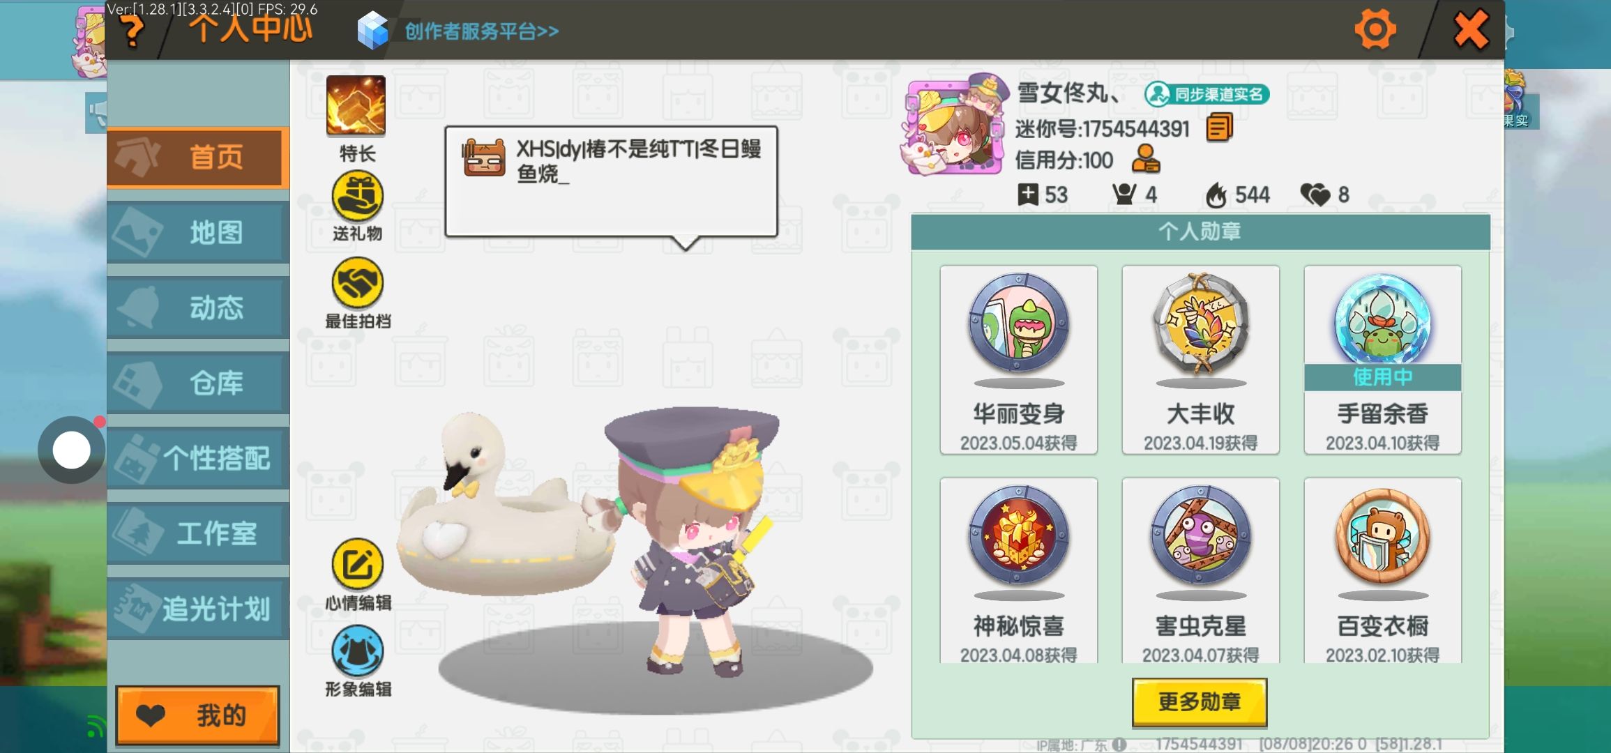Open settings with the orange gear icon
Image resolution: width=1611 pixels, height=753 pixels.
coord(1375,29)
